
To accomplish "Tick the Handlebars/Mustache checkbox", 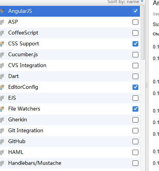I will click(x=135, y=163).
